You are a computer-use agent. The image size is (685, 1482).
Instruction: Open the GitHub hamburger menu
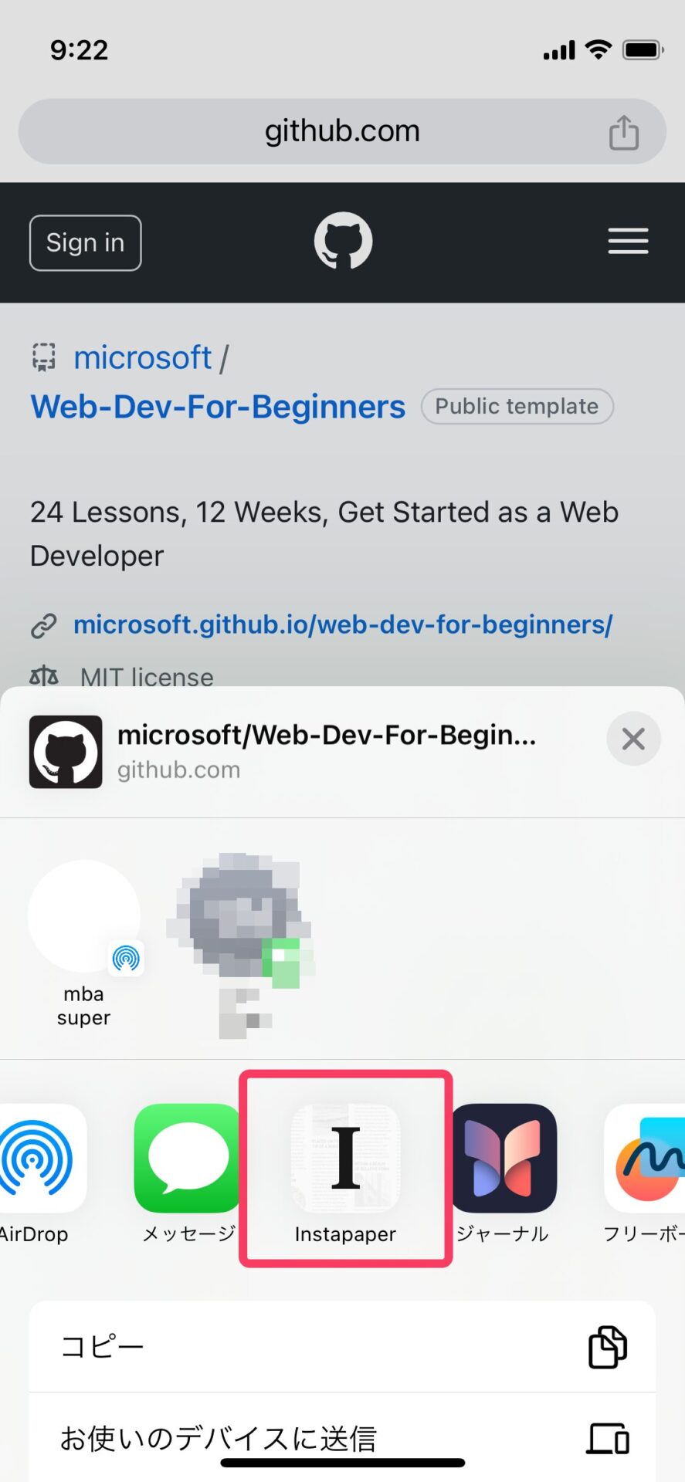click(628, 242)
